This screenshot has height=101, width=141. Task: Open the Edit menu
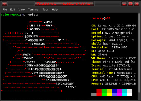pyautogui.click(x=13, y=9)
